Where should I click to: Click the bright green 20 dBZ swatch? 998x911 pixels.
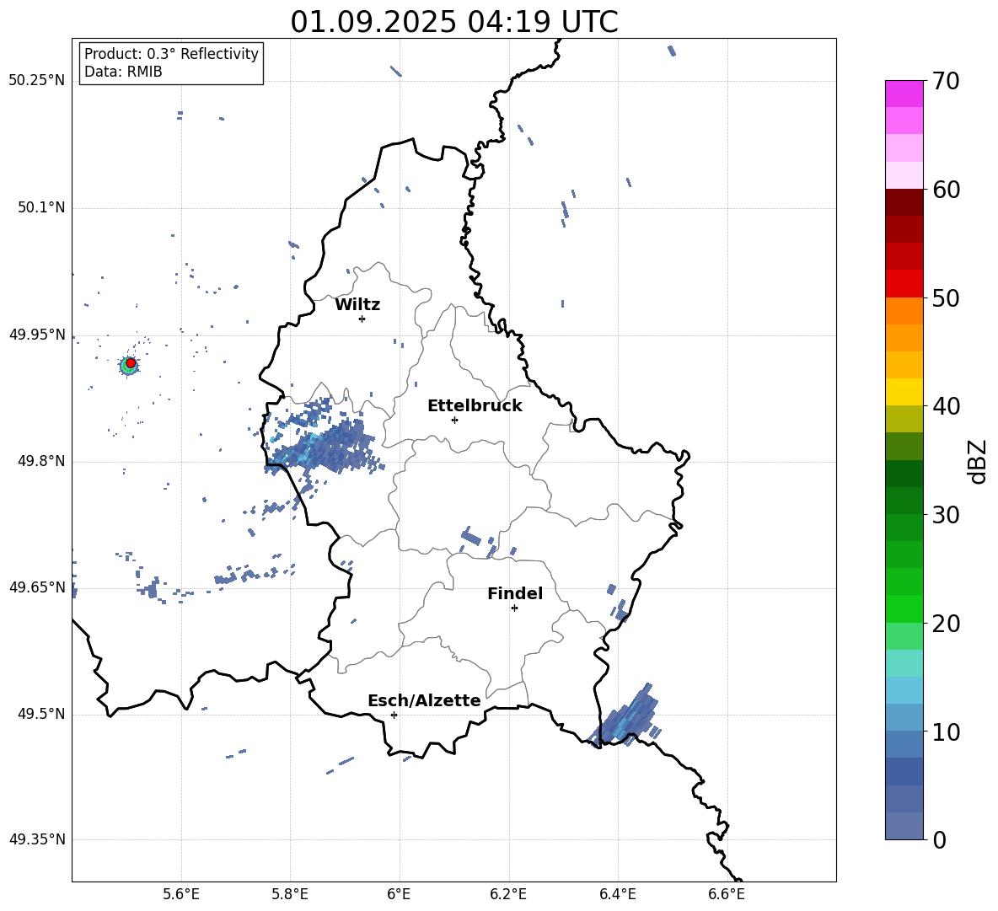point(904,608)
